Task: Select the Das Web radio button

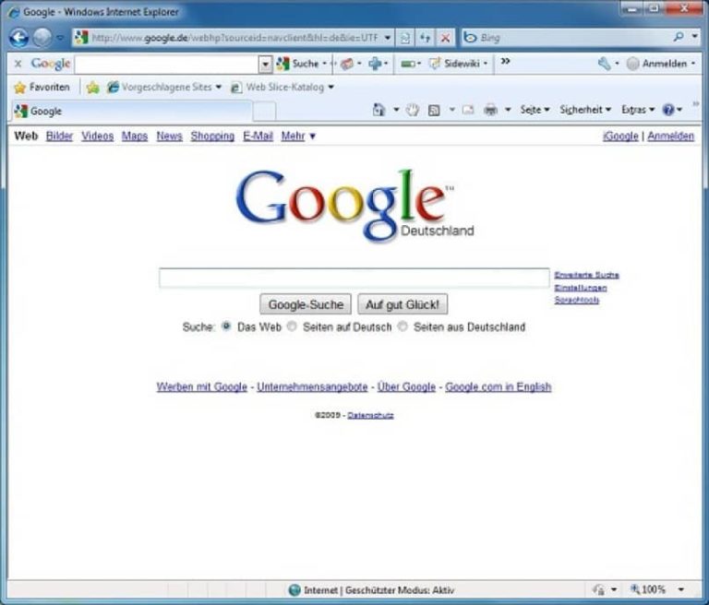Action: (226, 326)
